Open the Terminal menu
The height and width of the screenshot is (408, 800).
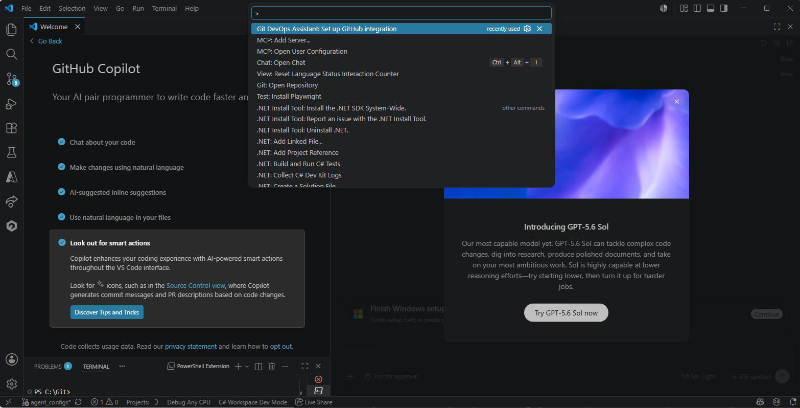coord(164,8)
